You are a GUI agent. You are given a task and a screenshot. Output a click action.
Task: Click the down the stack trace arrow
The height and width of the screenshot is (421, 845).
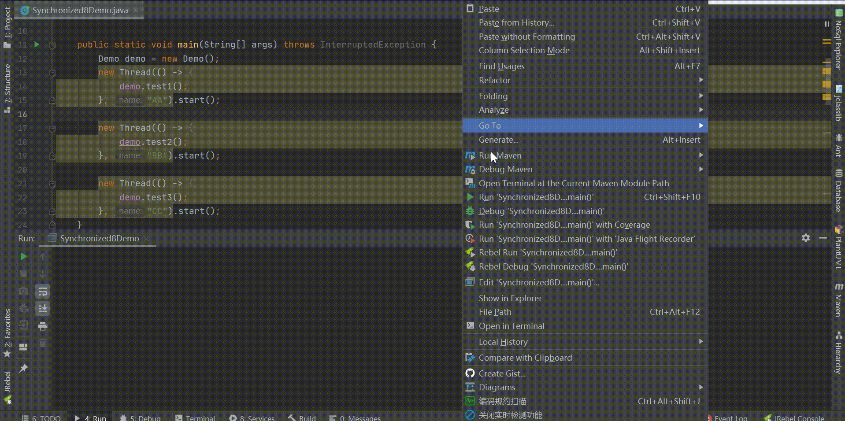tap(43, 273)
